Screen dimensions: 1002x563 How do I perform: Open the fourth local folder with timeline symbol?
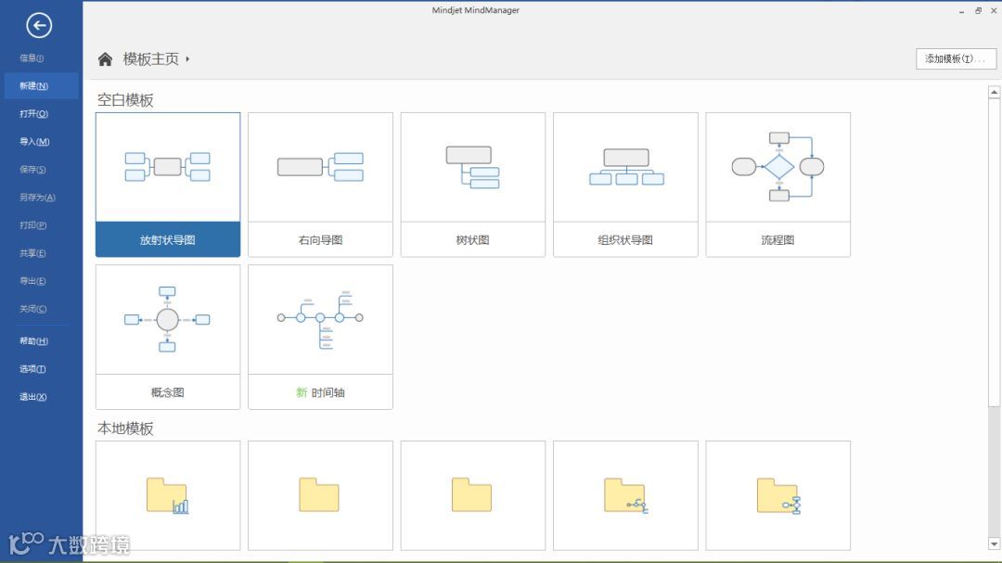tap(625, 495)
